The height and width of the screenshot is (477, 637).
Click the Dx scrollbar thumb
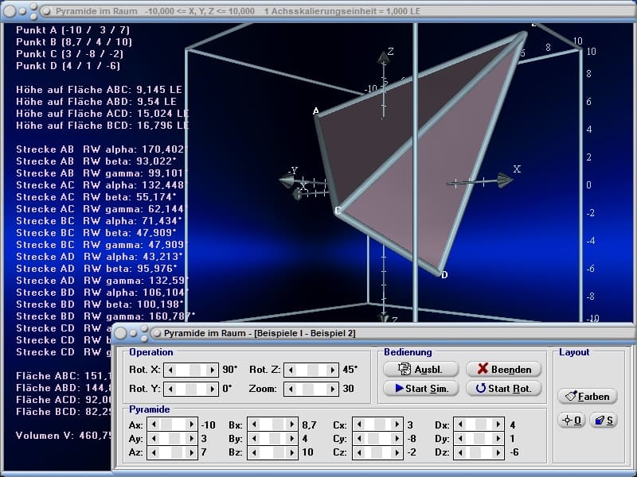click(483, 425)
